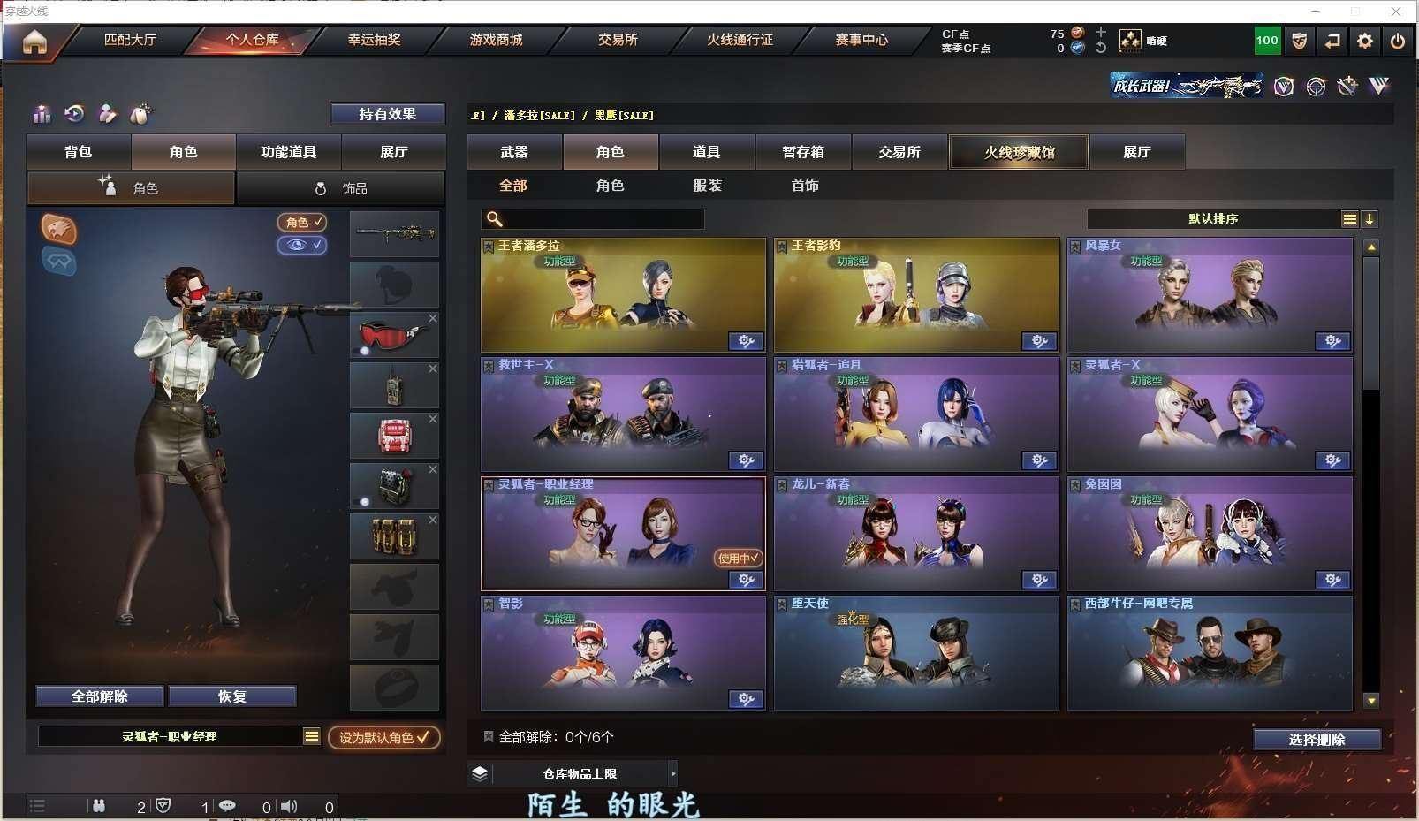
Task: Click the 设为默认角色 button
Action: [x=384, y=737]
